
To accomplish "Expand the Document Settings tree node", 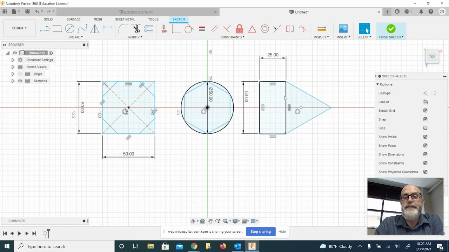I will click(13, 60).
